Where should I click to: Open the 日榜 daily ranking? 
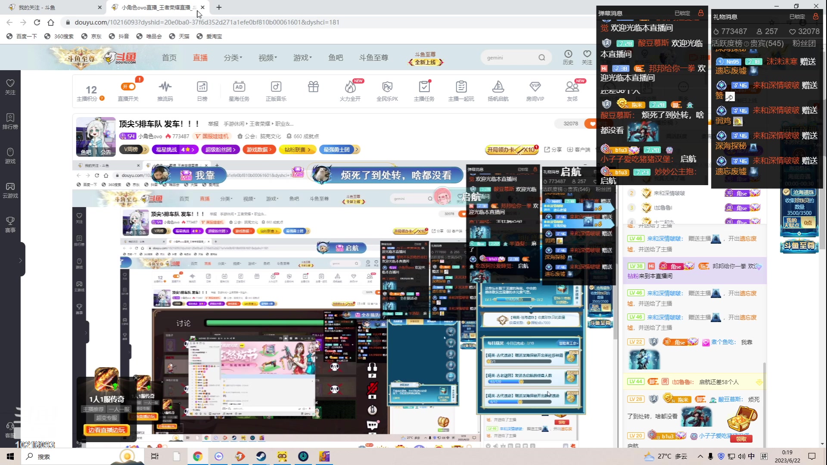[x=202, y=90]
